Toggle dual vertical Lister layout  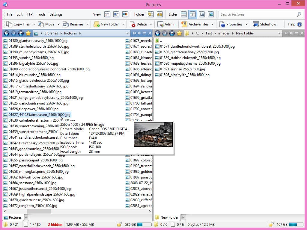pos(193,14)
